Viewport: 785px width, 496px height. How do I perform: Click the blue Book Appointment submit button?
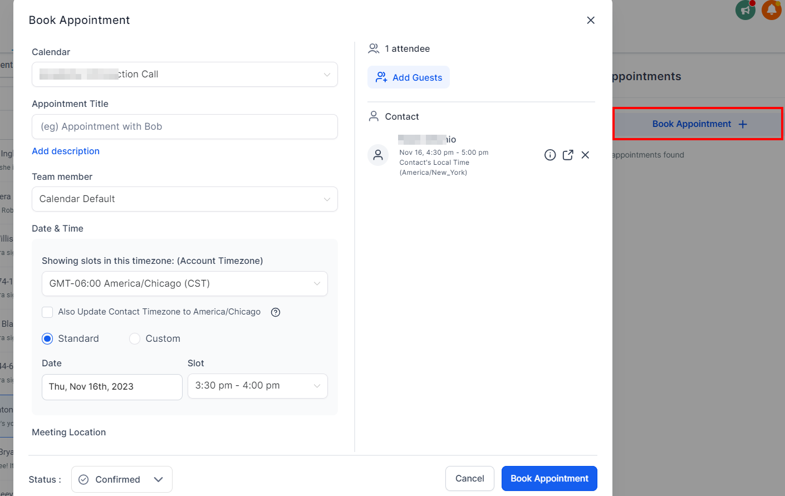click(549, 479)
